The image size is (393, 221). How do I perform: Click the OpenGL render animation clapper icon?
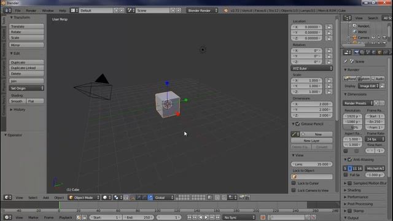247,198
